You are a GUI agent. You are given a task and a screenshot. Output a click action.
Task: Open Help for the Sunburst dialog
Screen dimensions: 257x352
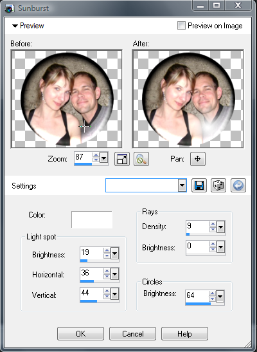184,333
